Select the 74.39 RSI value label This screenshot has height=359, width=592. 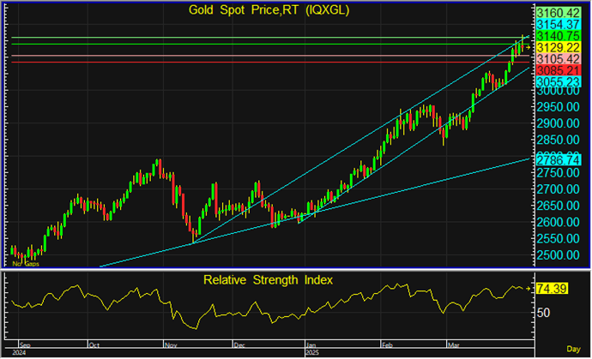[x=553, y=292]
